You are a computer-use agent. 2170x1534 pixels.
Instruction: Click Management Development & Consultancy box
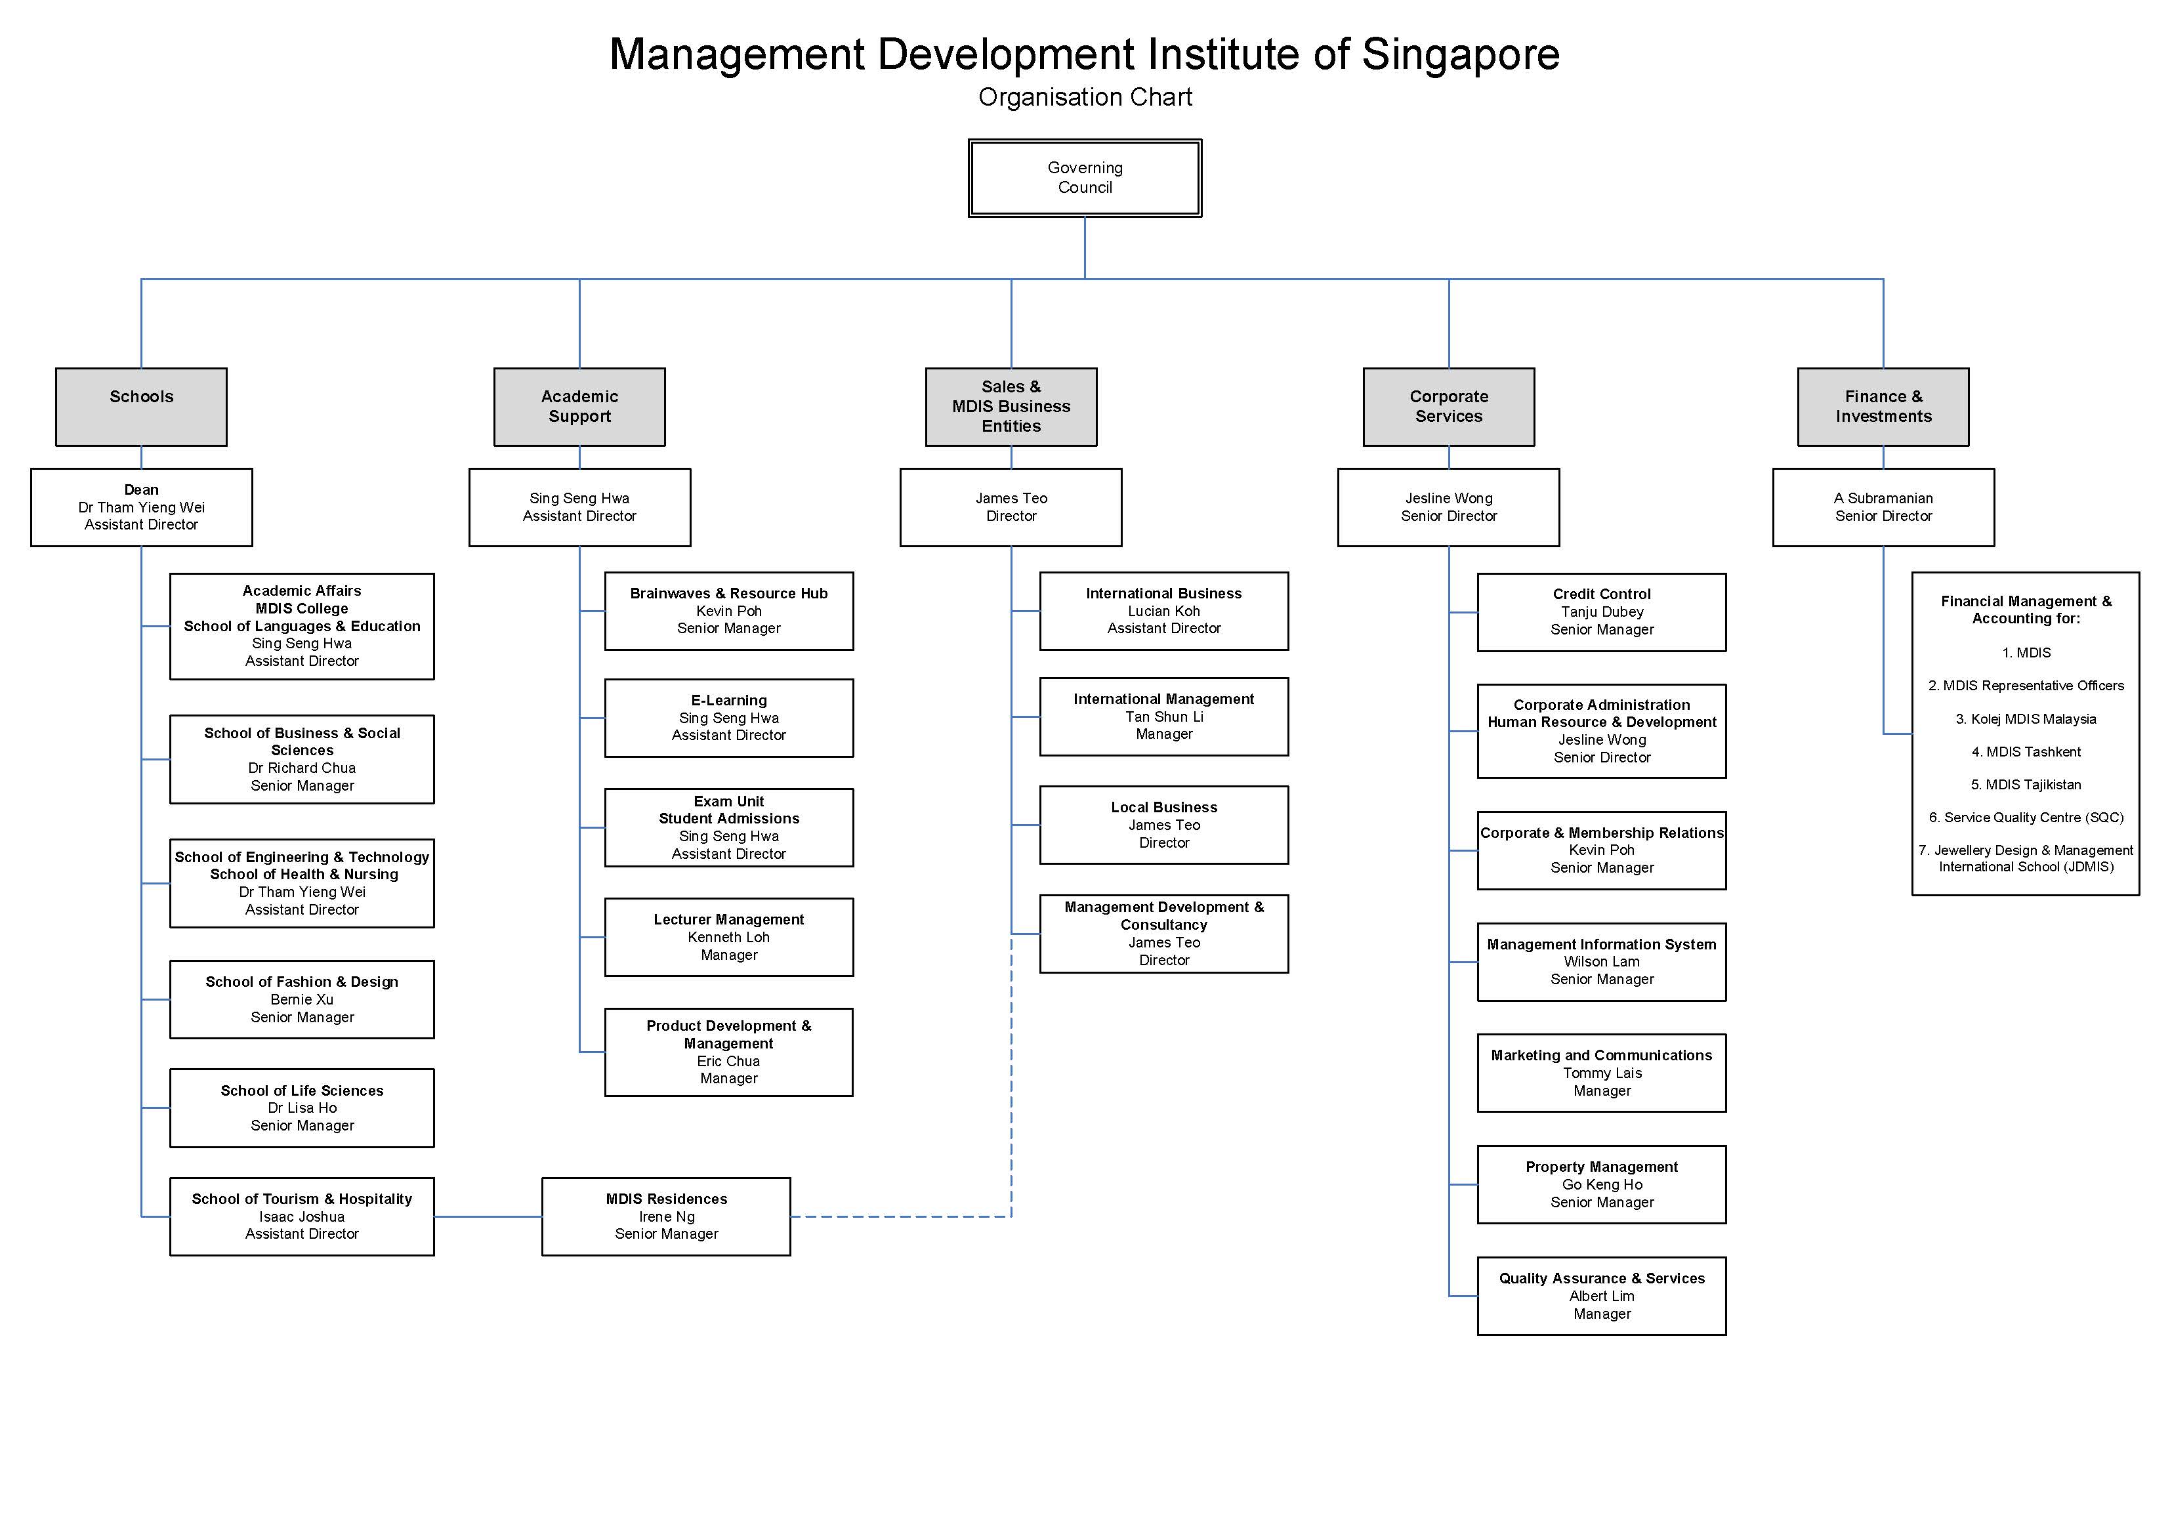[x=1164, y=934]
